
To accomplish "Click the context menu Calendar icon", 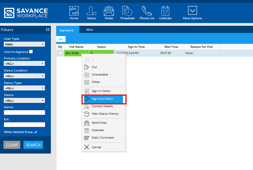I will [87, 130].
